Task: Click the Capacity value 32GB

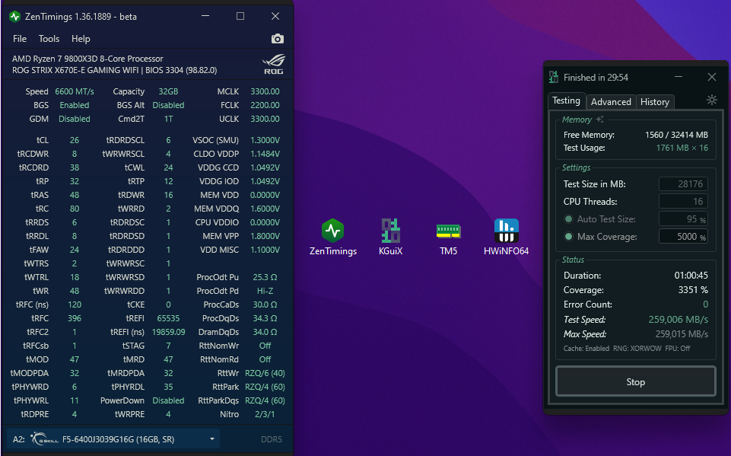Action: point(168,91)
